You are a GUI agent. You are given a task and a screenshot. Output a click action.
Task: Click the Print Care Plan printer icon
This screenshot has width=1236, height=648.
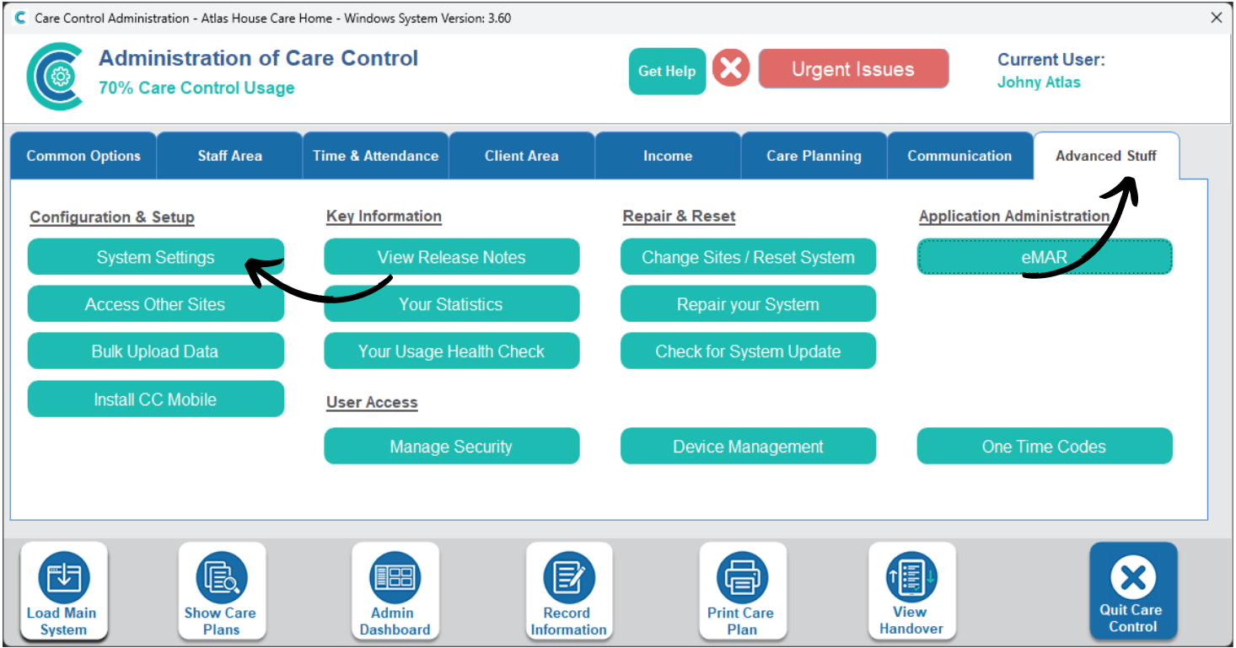742,591
